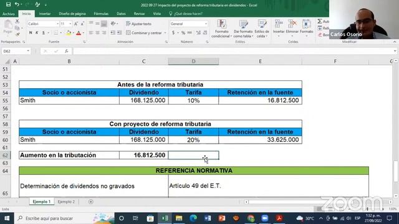Click increase decimals icon
Screen dimensions: 399x224
pyautogui.click(x=198, y=33)
